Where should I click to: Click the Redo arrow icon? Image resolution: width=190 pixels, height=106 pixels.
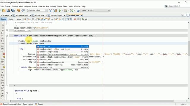click(23, 11)
